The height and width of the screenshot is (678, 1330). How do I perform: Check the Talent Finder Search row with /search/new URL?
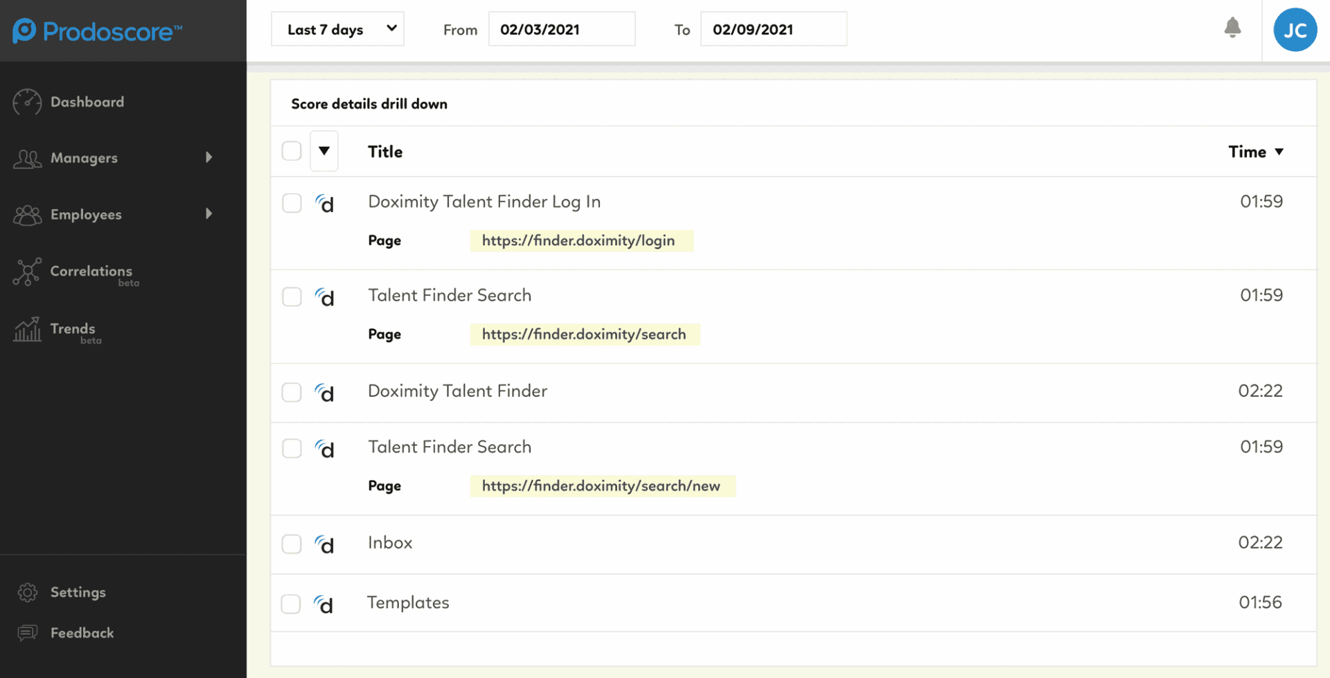[x=292, y=448]
